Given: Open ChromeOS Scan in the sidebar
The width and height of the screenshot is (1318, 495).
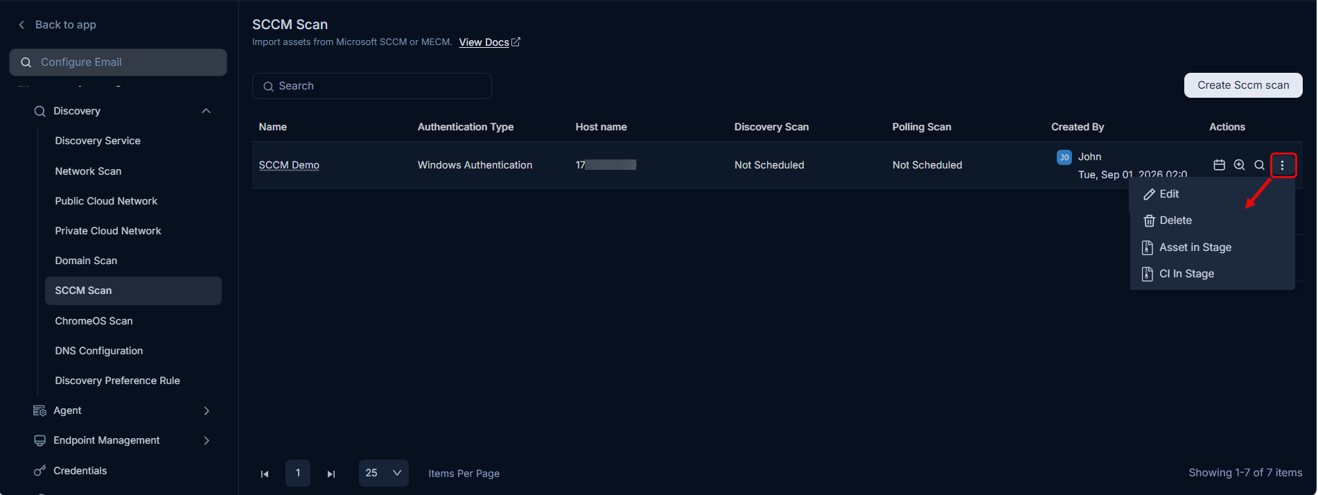Looking at the screenshot, I should pos(94,321).
